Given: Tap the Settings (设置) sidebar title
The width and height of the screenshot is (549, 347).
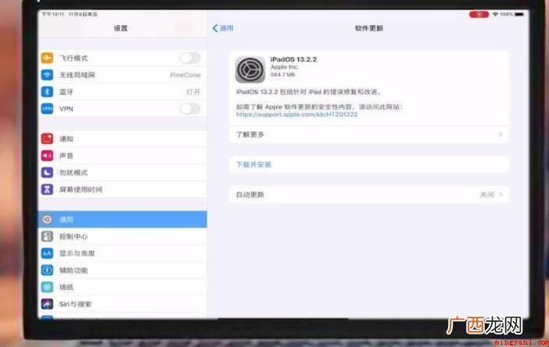Looking at the screenshot, I should (120, 28).
